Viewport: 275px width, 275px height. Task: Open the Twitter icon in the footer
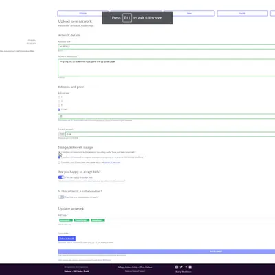click(x=181, y=267)
